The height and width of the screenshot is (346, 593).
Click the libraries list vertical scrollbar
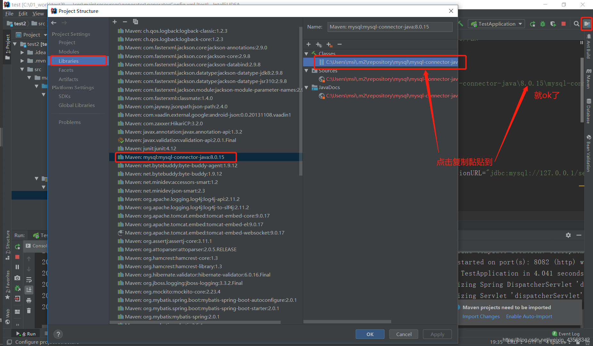[301, 101]
